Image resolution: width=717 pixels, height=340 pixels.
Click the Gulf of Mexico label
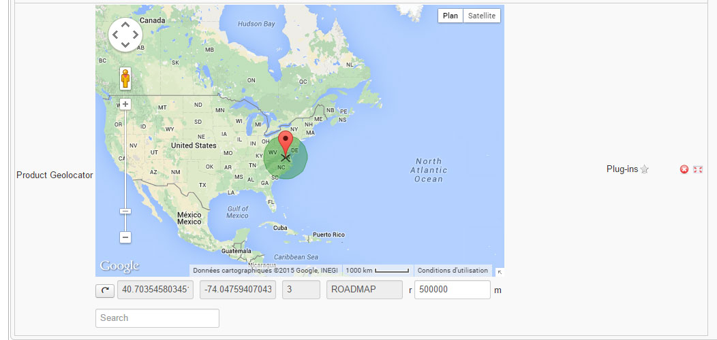click(x=237, y=212)
